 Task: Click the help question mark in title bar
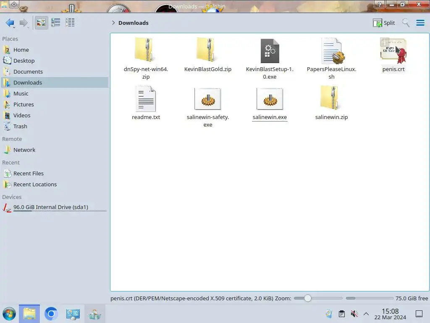pos(380,4)
